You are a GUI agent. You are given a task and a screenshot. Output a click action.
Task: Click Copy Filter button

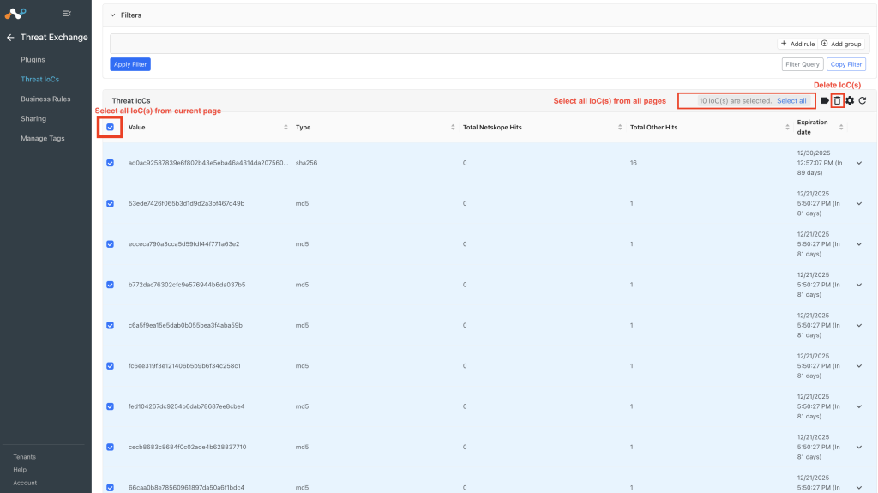pos(846,64)
